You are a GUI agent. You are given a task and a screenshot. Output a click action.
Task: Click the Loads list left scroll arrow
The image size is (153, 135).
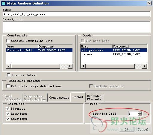pyautogui.click(x=83, y=66)
